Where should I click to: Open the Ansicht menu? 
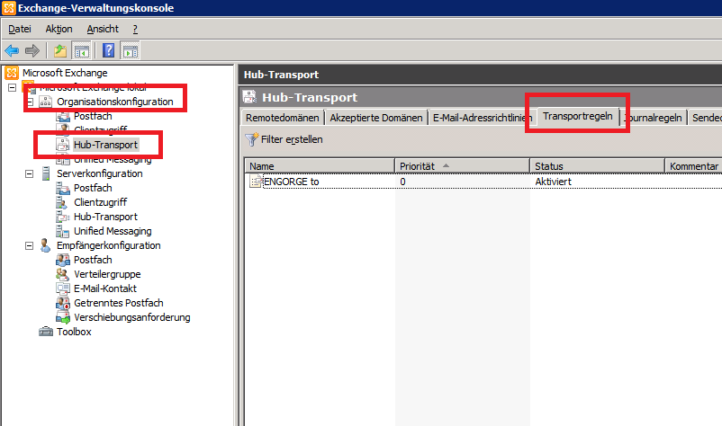coord(102,29)
